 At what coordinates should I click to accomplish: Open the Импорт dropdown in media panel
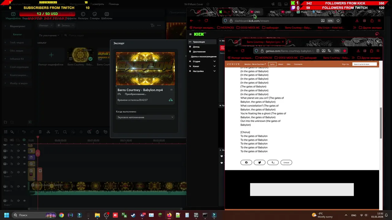tap(45, 25)
